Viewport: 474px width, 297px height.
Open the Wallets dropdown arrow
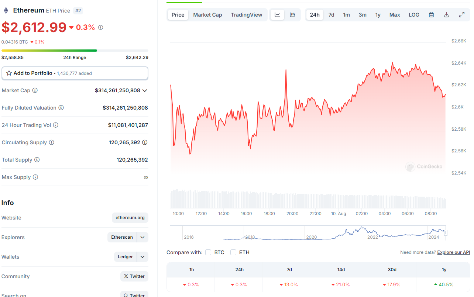pyautogui.click(x=142, y=257)
